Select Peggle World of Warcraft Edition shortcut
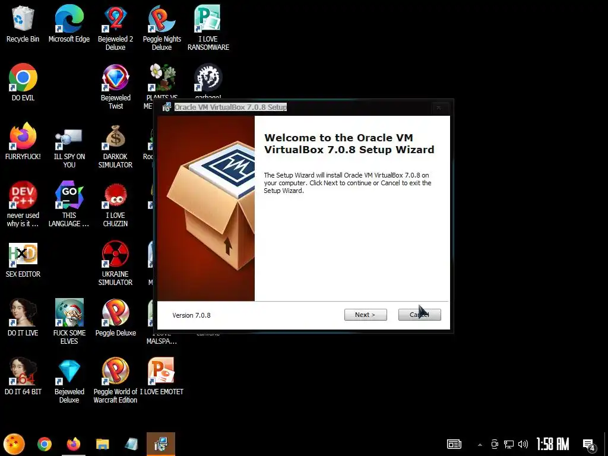608x456 pixels. coord(115,380)
